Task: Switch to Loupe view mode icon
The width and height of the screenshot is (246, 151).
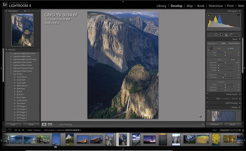Action: tap(44, 124)
